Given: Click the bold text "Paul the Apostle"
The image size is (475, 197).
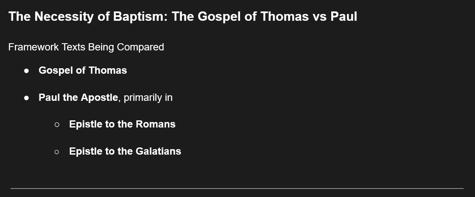Looking at the screenshot, I should [78, 98].
